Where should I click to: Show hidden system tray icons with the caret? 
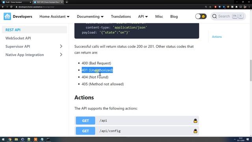coord(235,139)
